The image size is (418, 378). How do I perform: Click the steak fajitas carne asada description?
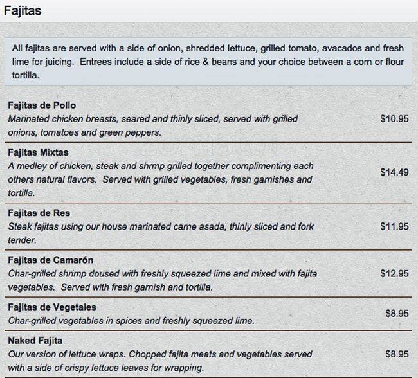pyautogui.click(x=153, y=233)
